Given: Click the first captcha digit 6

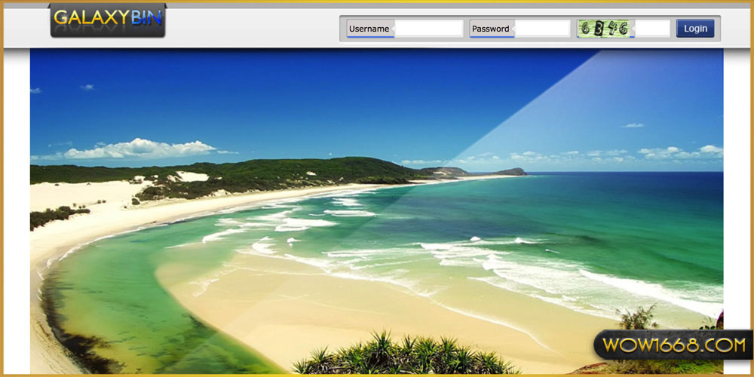Looking at the screenshot, I should point(584,29).
